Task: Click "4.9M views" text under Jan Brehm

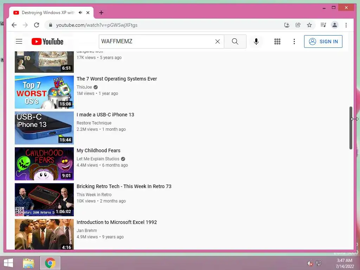Action: (x=87, y=237)
